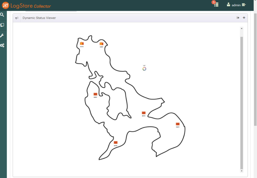The image size is (257, 178).
Task: Open the notification list with badge 5
Action: pos(216,5)
